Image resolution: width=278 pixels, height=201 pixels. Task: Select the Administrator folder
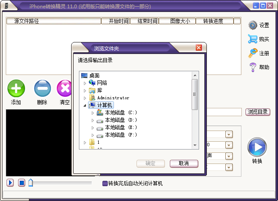(x=113, y=98)
